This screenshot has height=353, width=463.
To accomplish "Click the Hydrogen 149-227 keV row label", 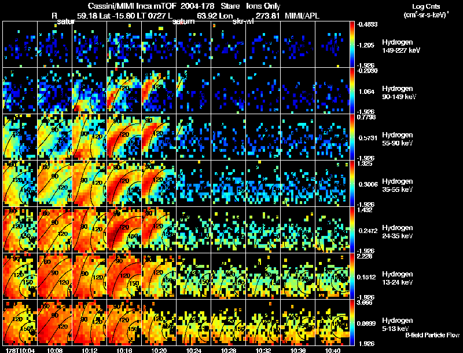I will 401,46.
